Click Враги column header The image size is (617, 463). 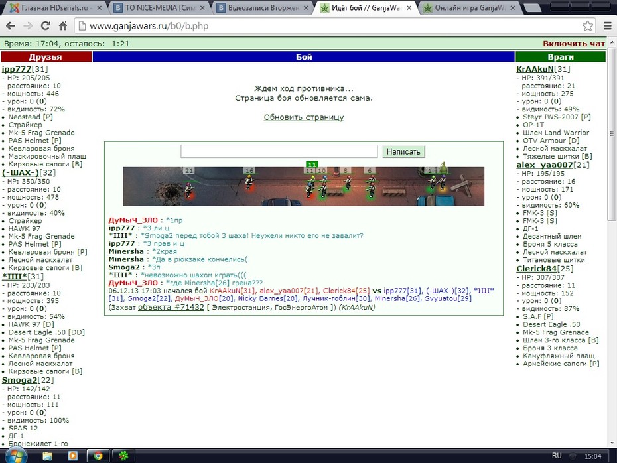(561, 57)
